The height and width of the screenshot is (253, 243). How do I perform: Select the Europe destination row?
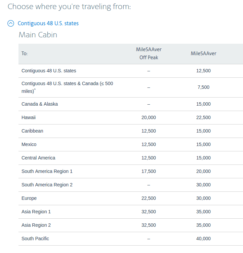(131, 198)
